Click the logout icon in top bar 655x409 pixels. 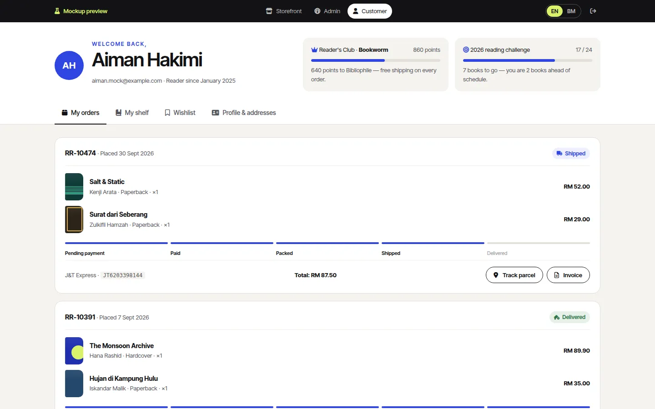pyautogui.click(x=593, y=11)
